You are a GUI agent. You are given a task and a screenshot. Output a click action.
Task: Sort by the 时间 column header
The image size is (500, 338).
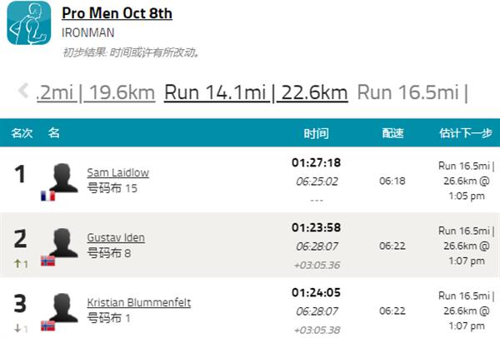click(x=317, y=133)
